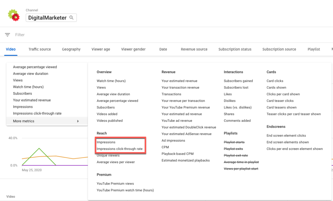The height and width of the screenshot is (201, 333).
Task: Pick Subscribers gained under Interactions
Action: 238,81
